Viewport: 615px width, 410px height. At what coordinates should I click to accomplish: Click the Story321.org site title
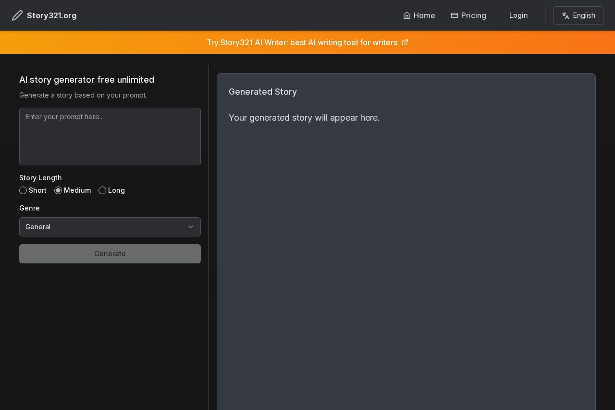click(51, 15)
